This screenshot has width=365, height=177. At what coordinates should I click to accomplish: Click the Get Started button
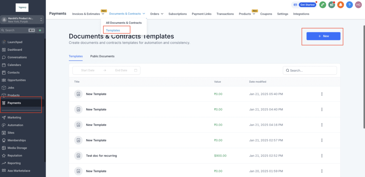[307, 5]
